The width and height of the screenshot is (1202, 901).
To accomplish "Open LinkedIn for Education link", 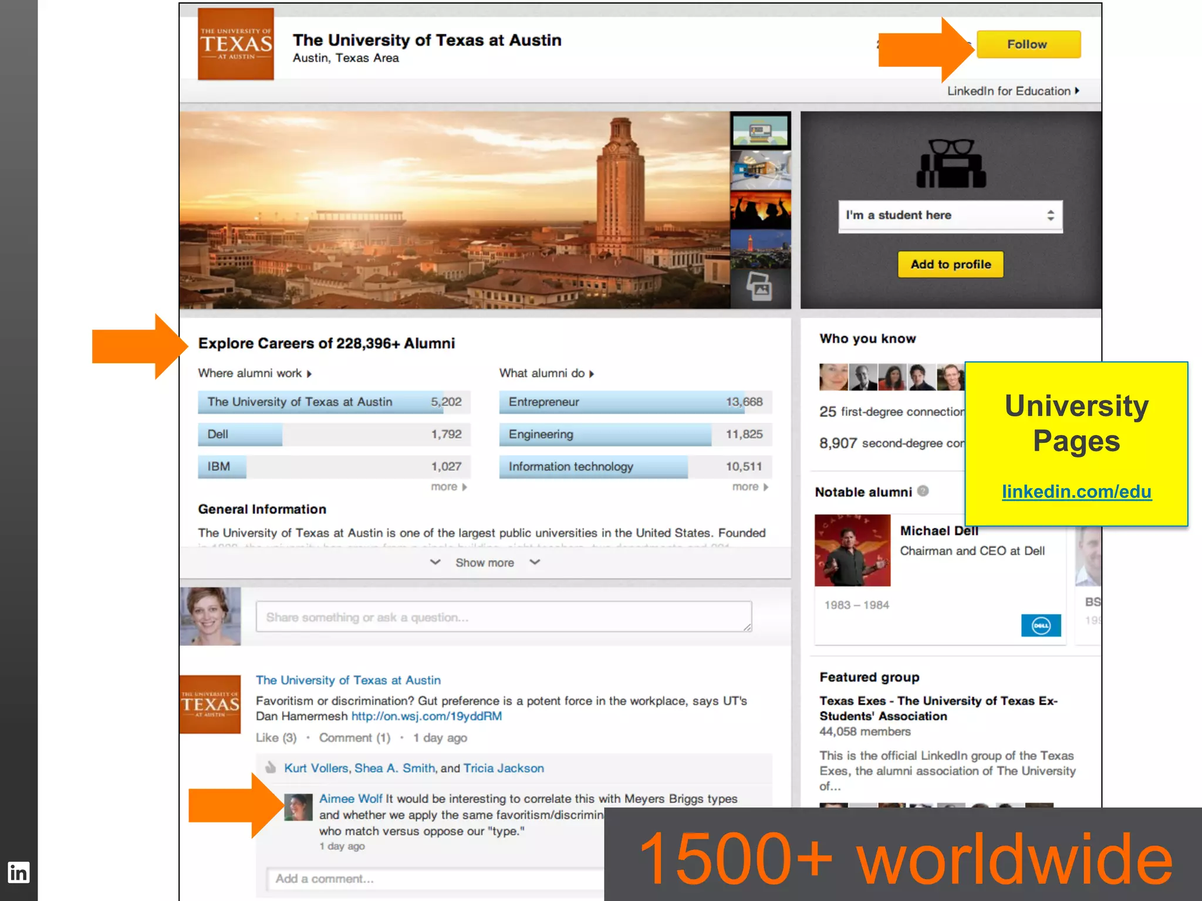I will [1013, 91].
